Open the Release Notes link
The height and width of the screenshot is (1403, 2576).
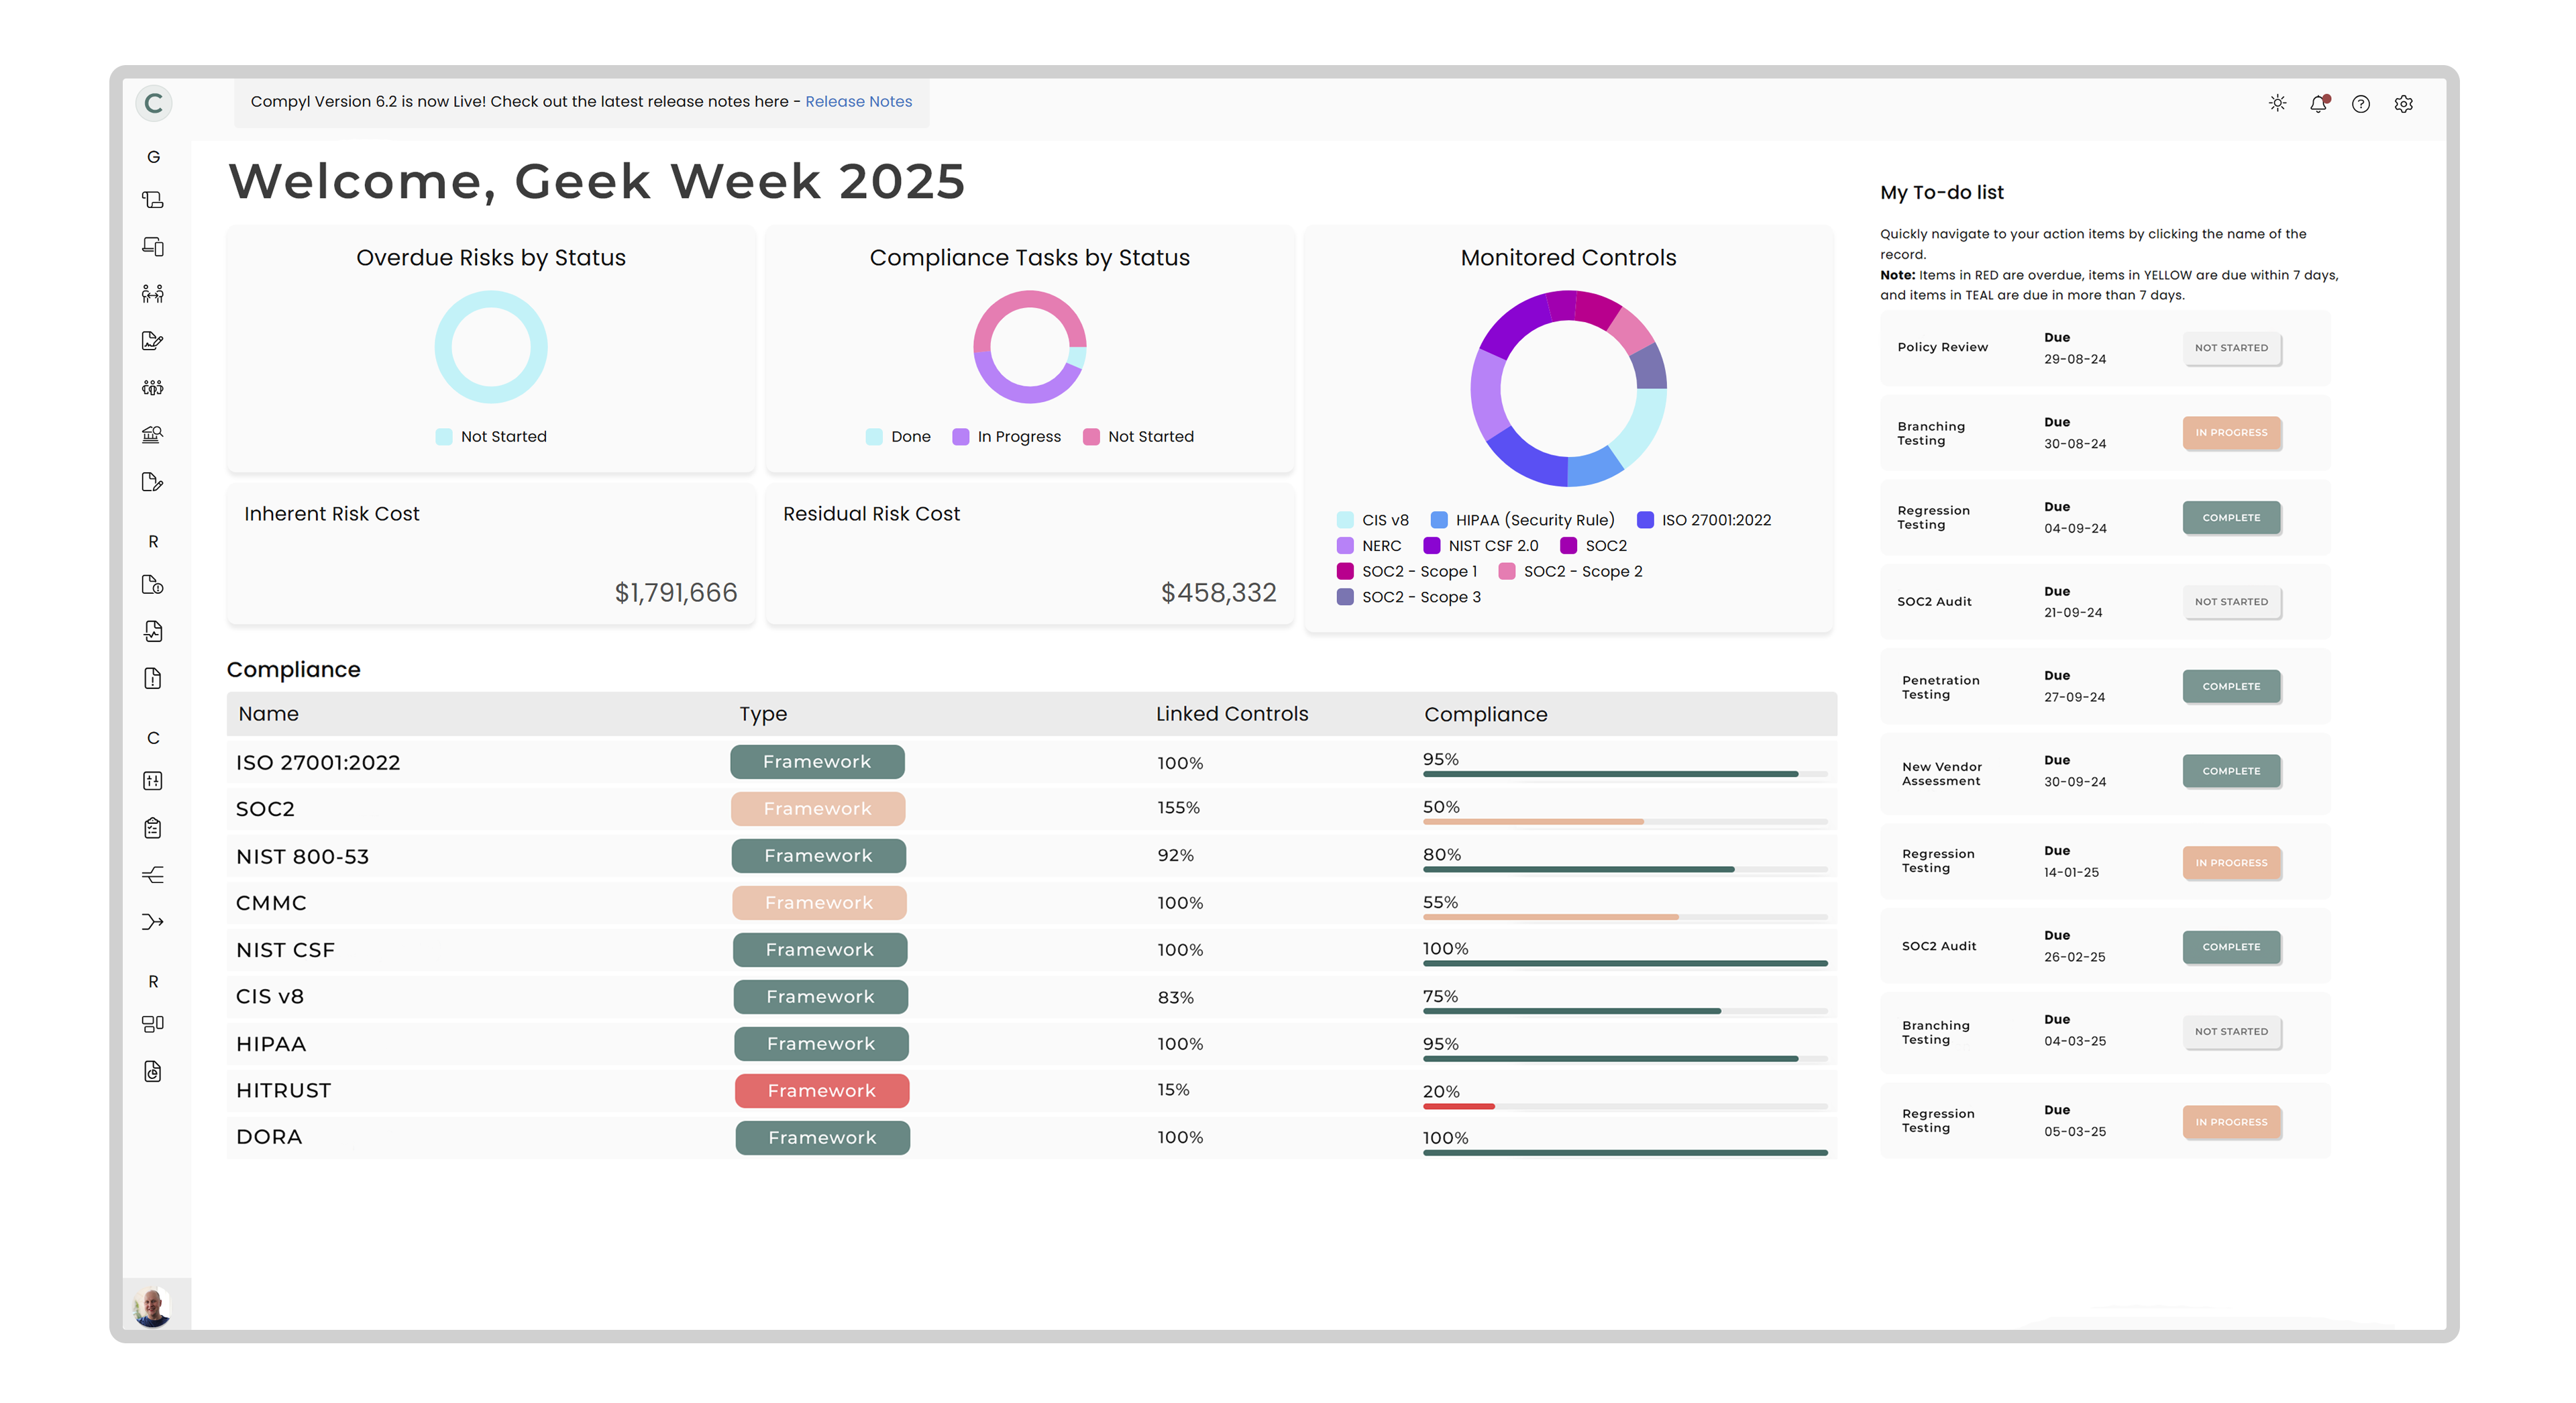[x=858, y=101]
